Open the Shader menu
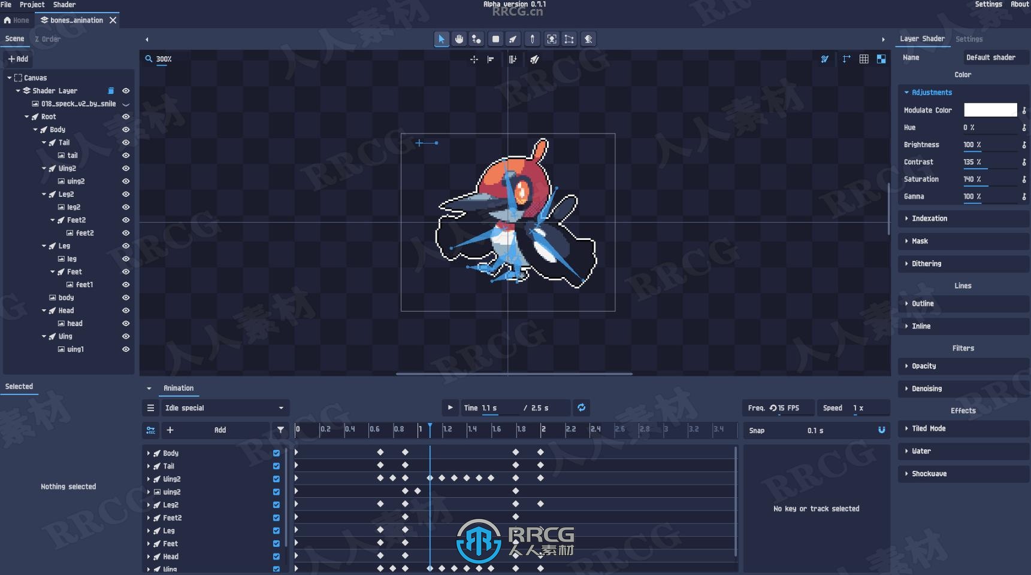This screenshot has height=575, width=1031. (x=64, y=5)
